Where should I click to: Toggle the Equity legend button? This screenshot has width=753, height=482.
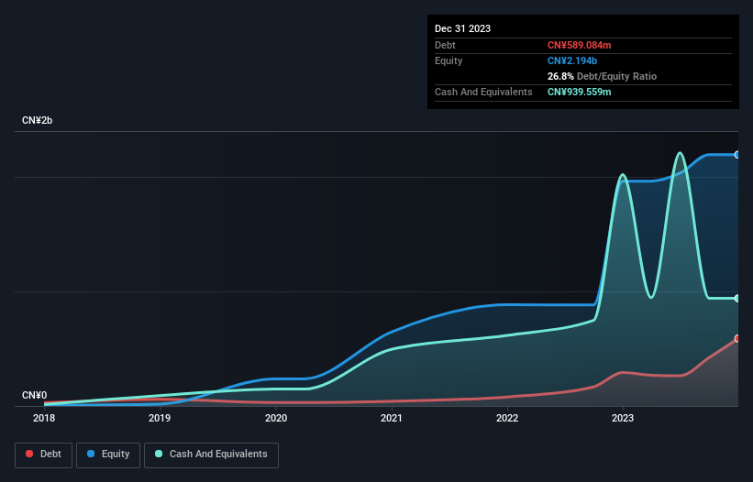(108, 455)
